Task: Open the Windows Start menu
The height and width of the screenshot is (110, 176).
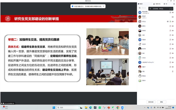Action: [54, 108]
